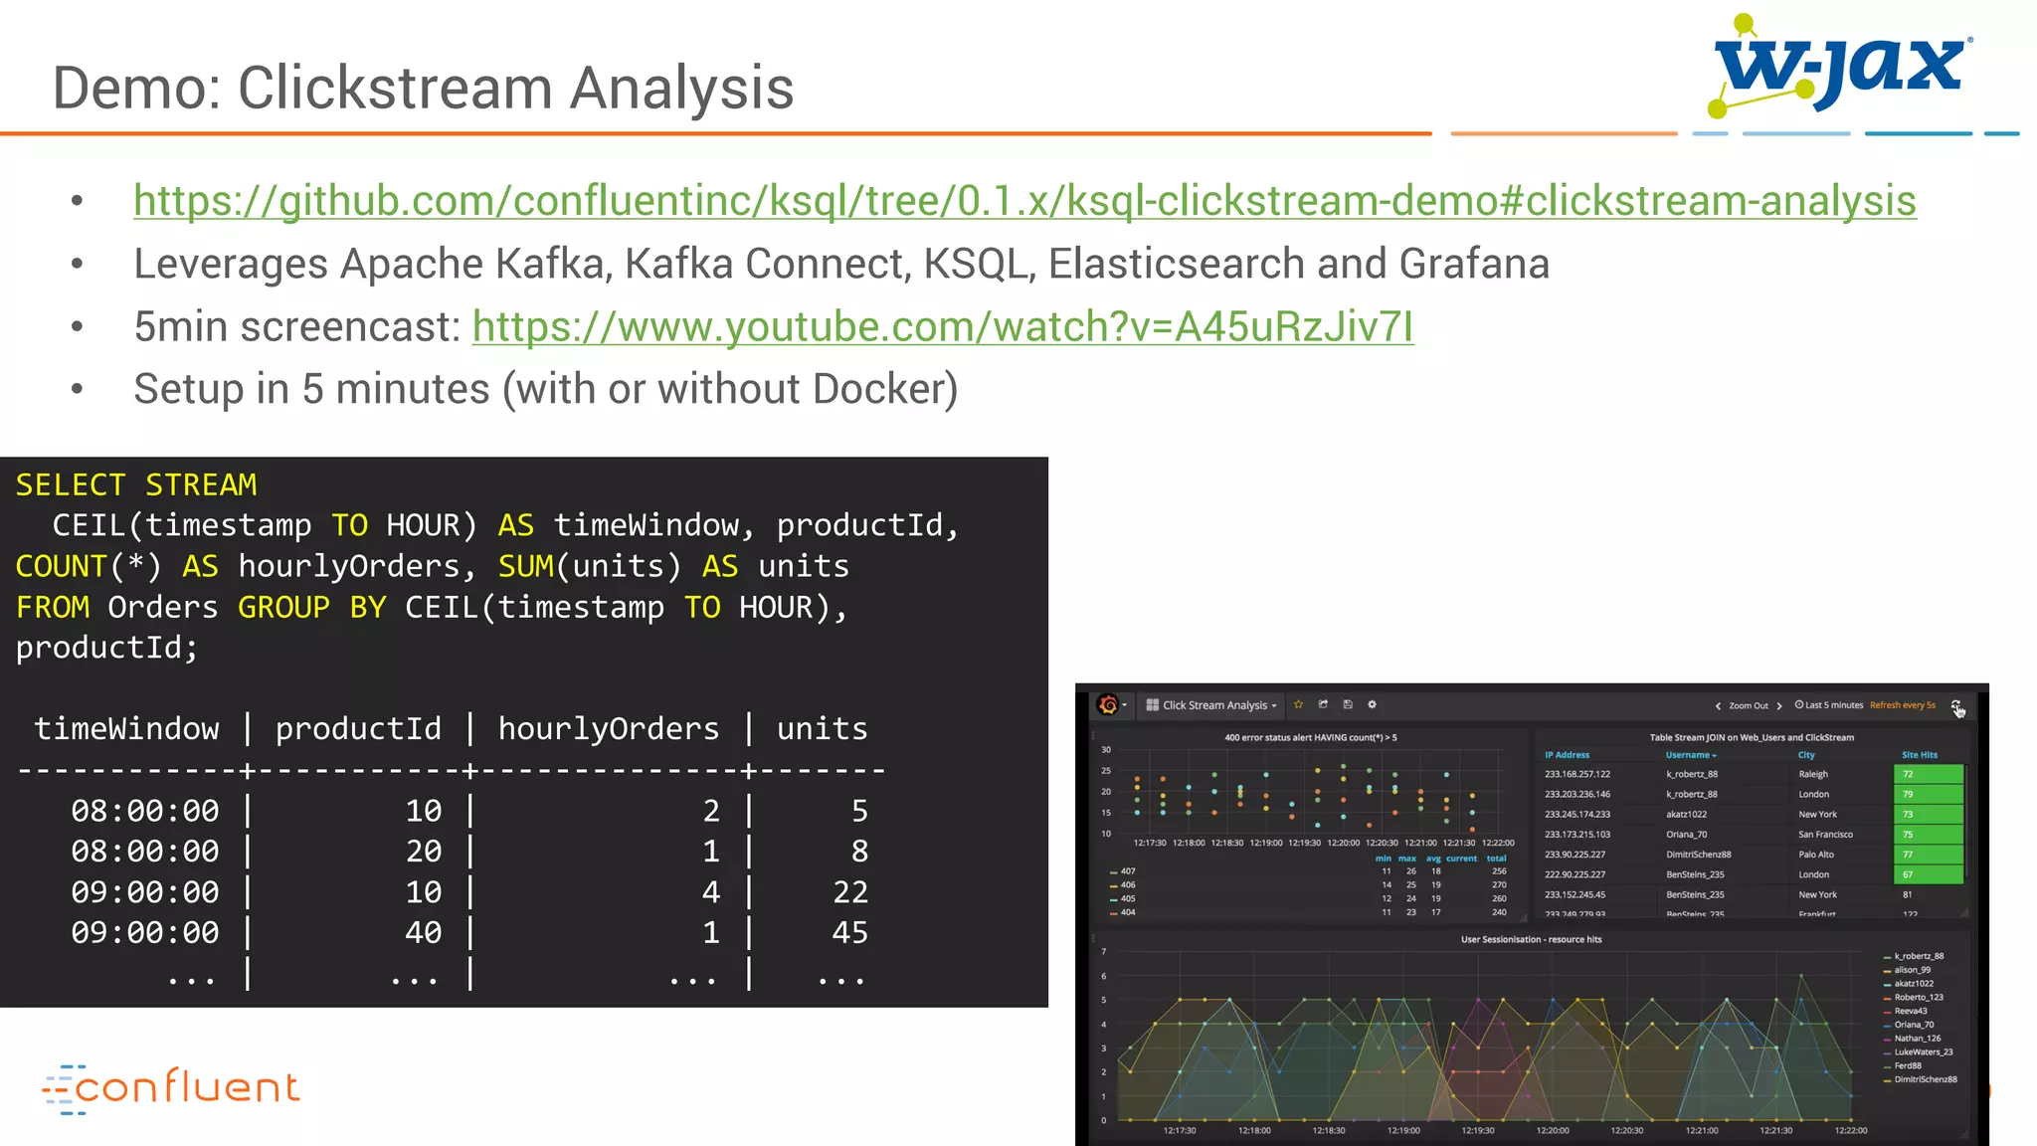Click the Zoom Out time control
2037x1146 pixels.
click(1748, 706)
